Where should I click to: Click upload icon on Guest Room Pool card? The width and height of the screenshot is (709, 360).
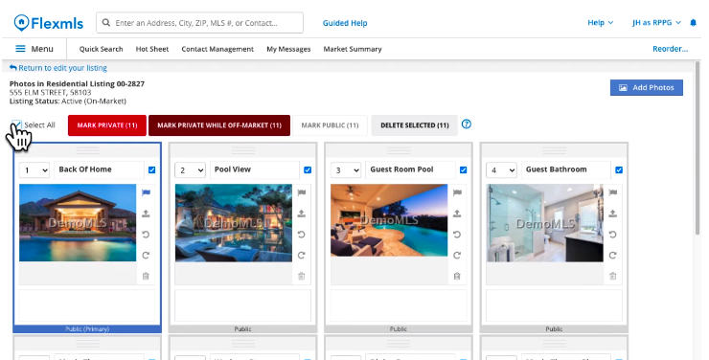pyautogui.click(x=457, y=214)
